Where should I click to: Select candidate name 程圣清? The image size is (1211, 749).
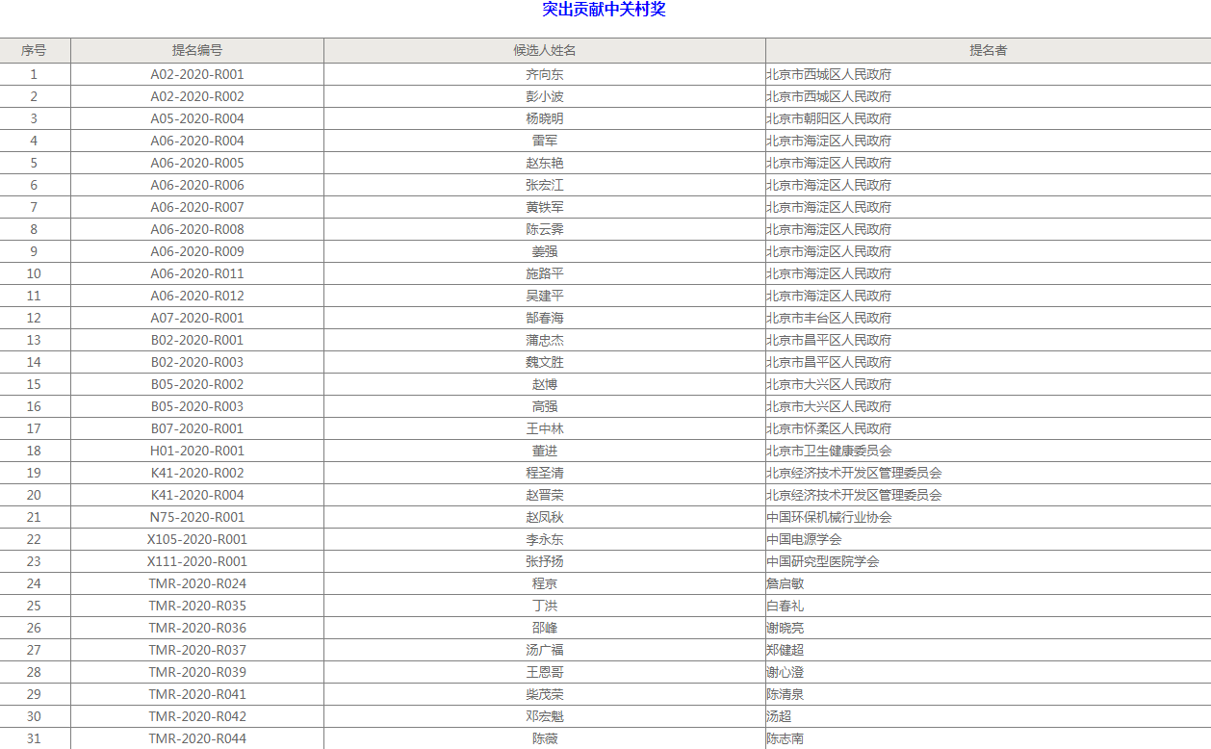(x=545, y=473)
